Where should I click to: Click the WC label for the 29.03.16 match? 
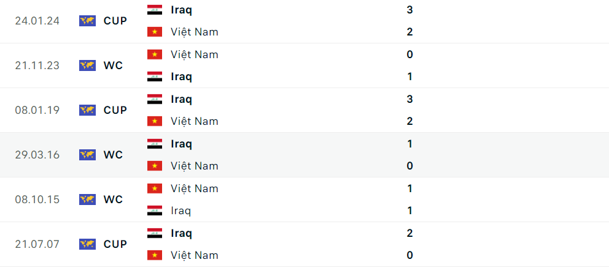[113, 155]
